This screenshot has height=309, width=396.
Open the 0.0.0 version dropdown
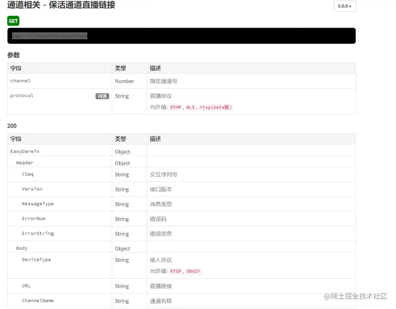[344, 6]
